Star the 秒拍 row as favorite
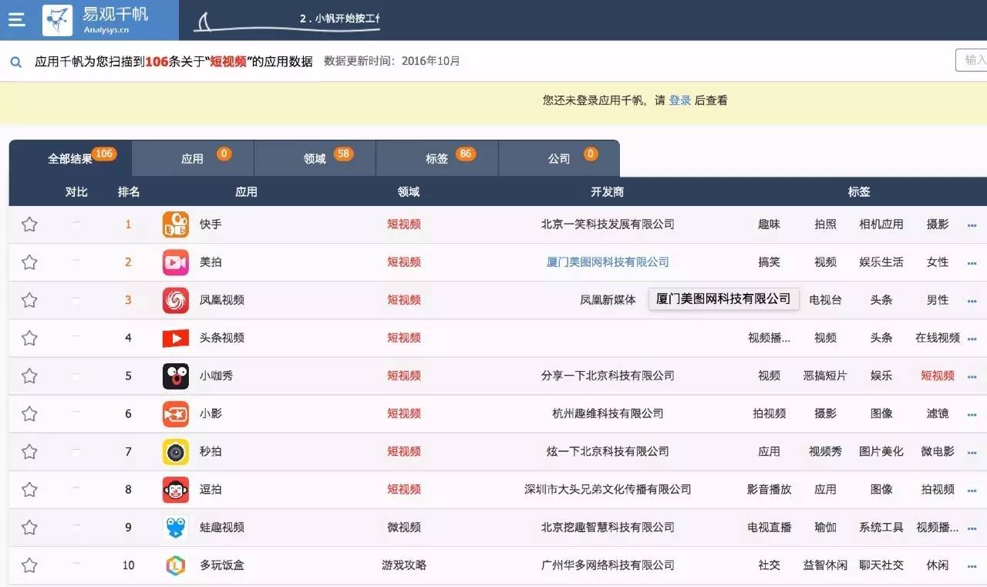The image size is (987, 587). 29,451
